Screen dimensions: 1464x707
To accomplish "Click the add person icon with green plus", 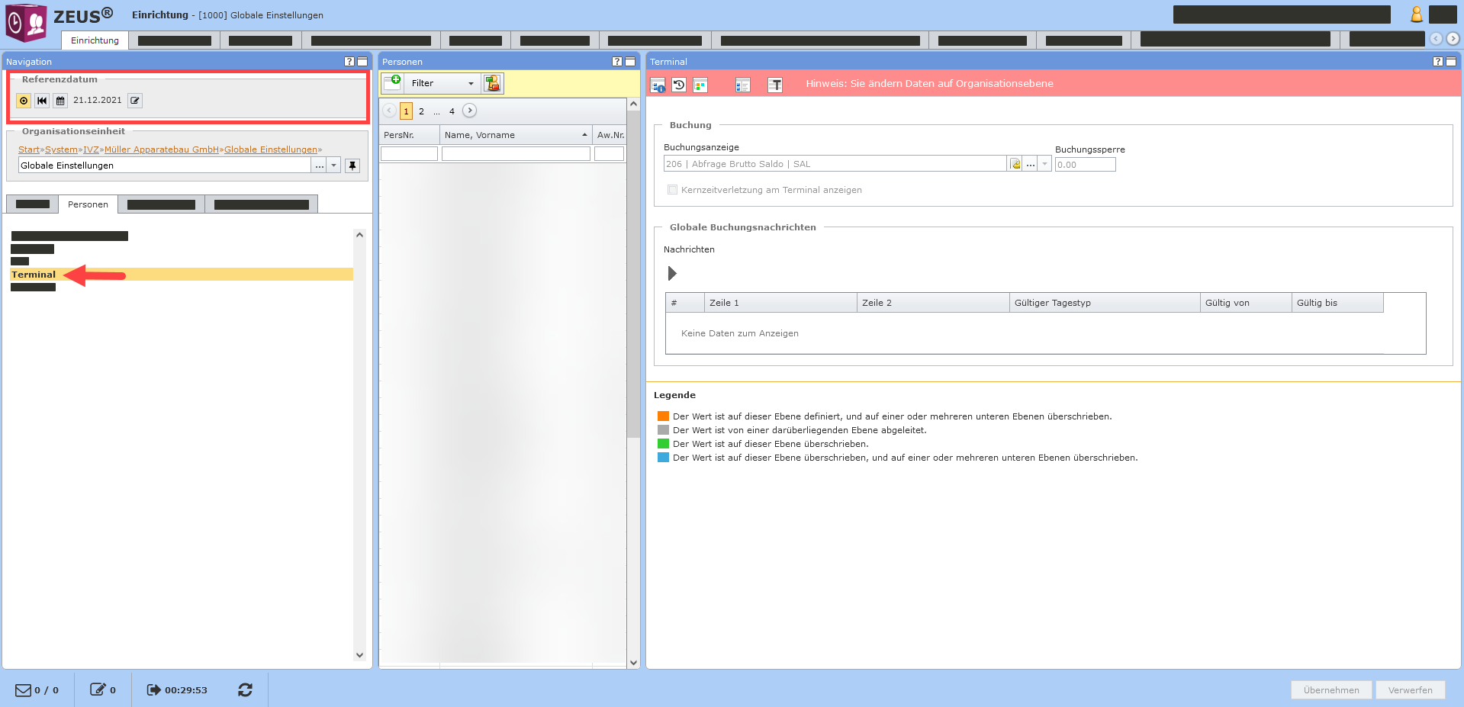I will (392, 82).
